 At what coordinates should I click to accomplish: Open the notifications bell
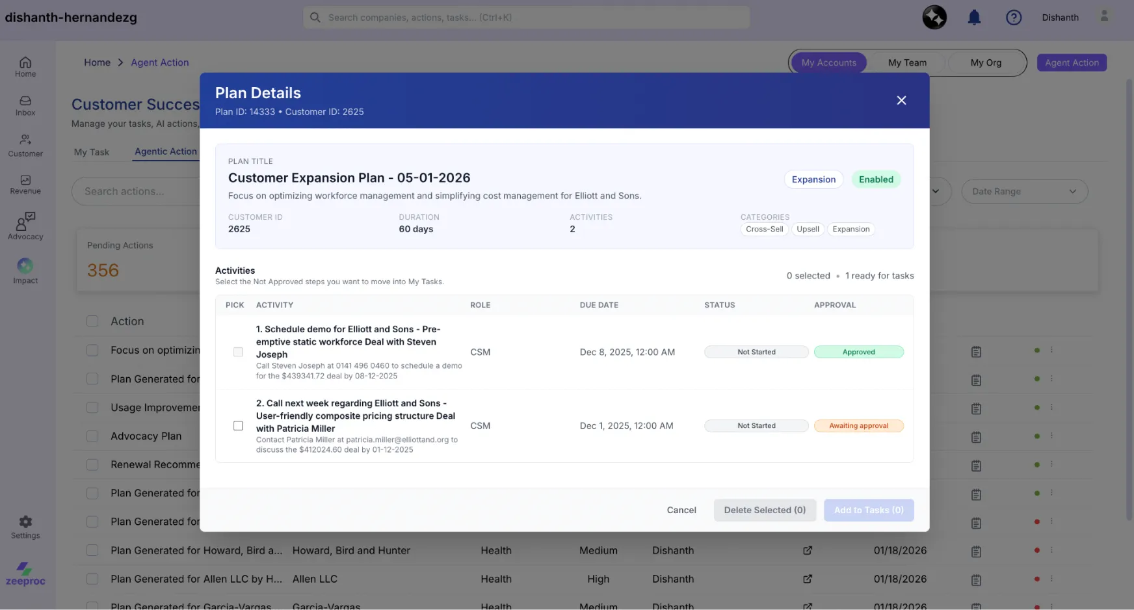coord(974,18)
